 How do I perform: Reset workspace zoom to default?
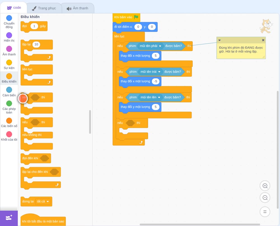click(x=265, y=212)
